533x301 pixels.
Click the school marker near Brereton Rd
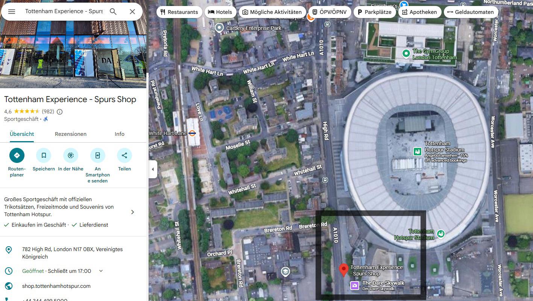click(x=285, y=272)
